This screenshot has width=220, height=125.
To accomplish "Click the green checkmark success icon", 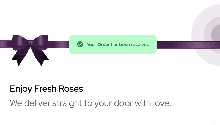I will (80, 44).
